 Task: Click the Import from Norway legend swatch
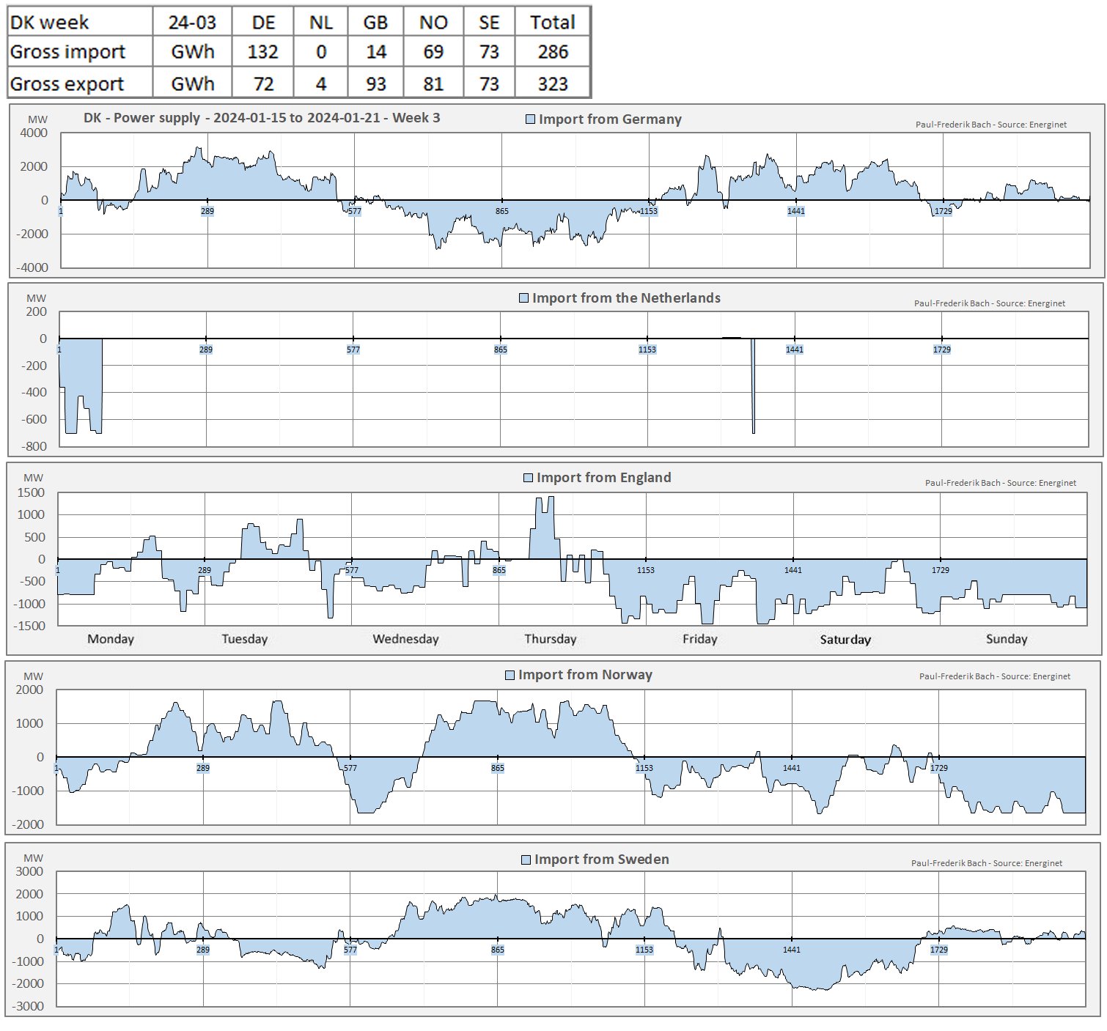point(510,675)
